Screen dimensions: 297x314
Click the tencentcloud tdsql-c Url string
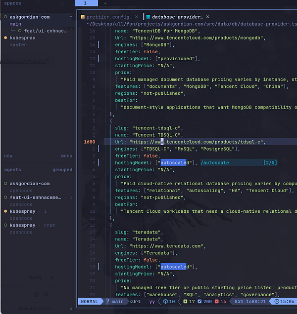196,142
